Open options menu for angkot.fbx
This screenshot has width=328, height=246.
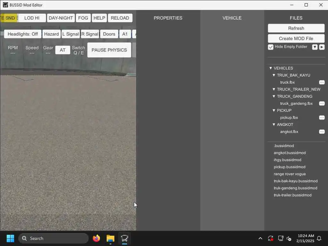[322, 132]
